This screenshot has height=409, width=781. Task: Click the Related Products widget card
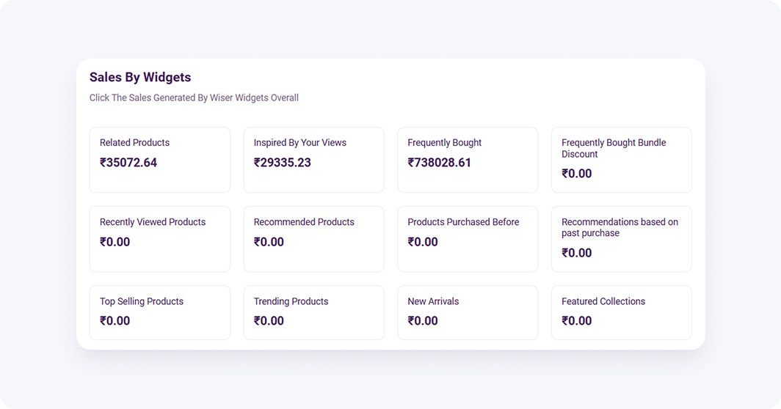tap(159, 160)
